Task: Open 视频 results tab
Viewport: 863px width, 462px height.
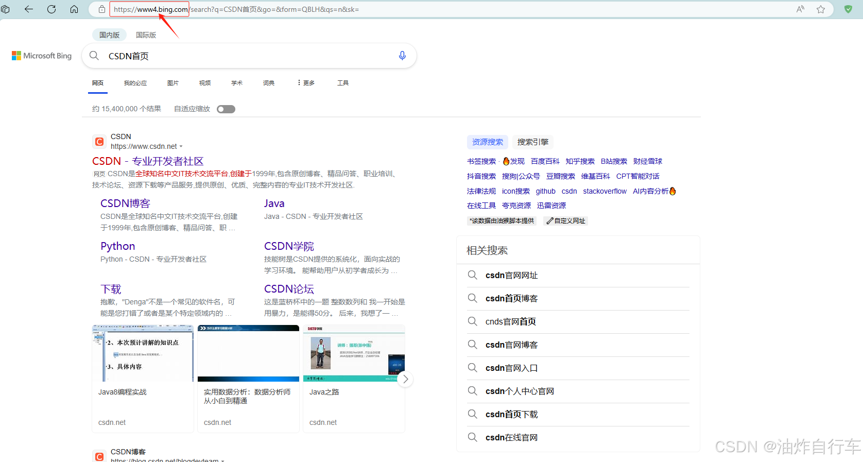Action: pos(205,83)
